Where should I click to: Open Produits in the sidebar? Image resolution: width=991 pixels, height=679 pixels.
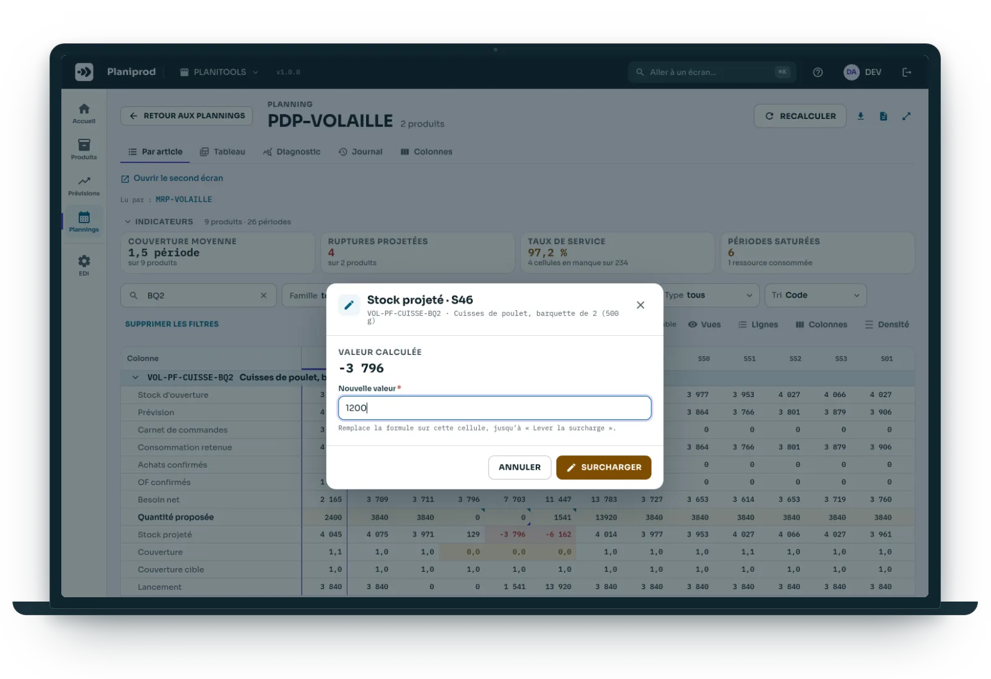(x=84, y=149)
